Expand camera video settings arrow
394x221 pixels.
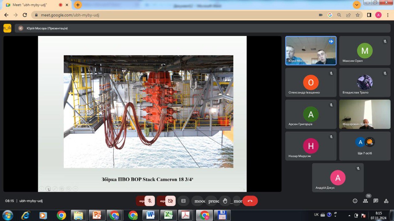coord(162,201)
